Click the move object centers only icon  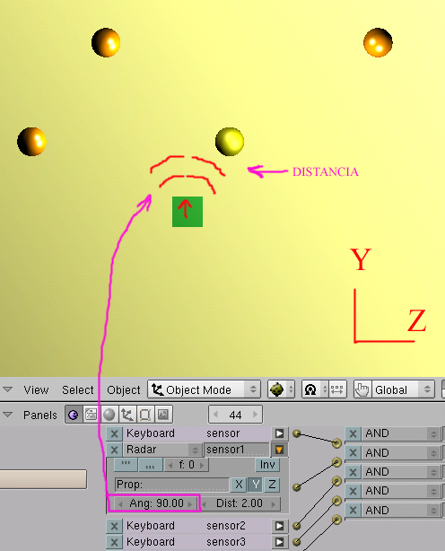pos(337,389)
